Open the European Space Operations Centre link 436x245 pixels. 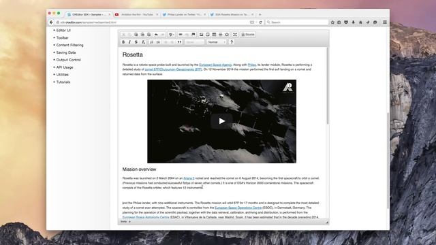point(238,208)
